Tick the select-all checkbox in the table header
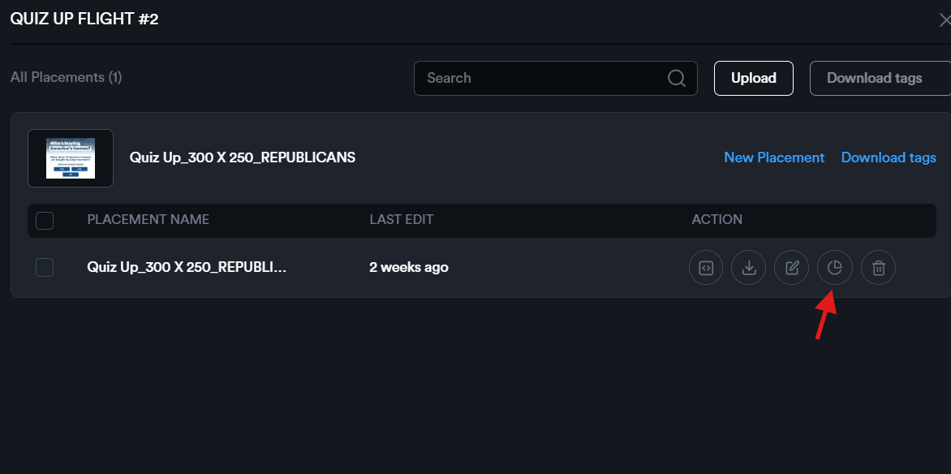 [45, 220]
